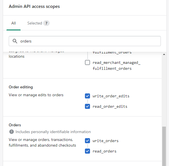Image resolution: width=169 pixels, height=166 pixels.
Task: Click the write_order_edits label
Action: pyautogui.click(x=111, y=96)
